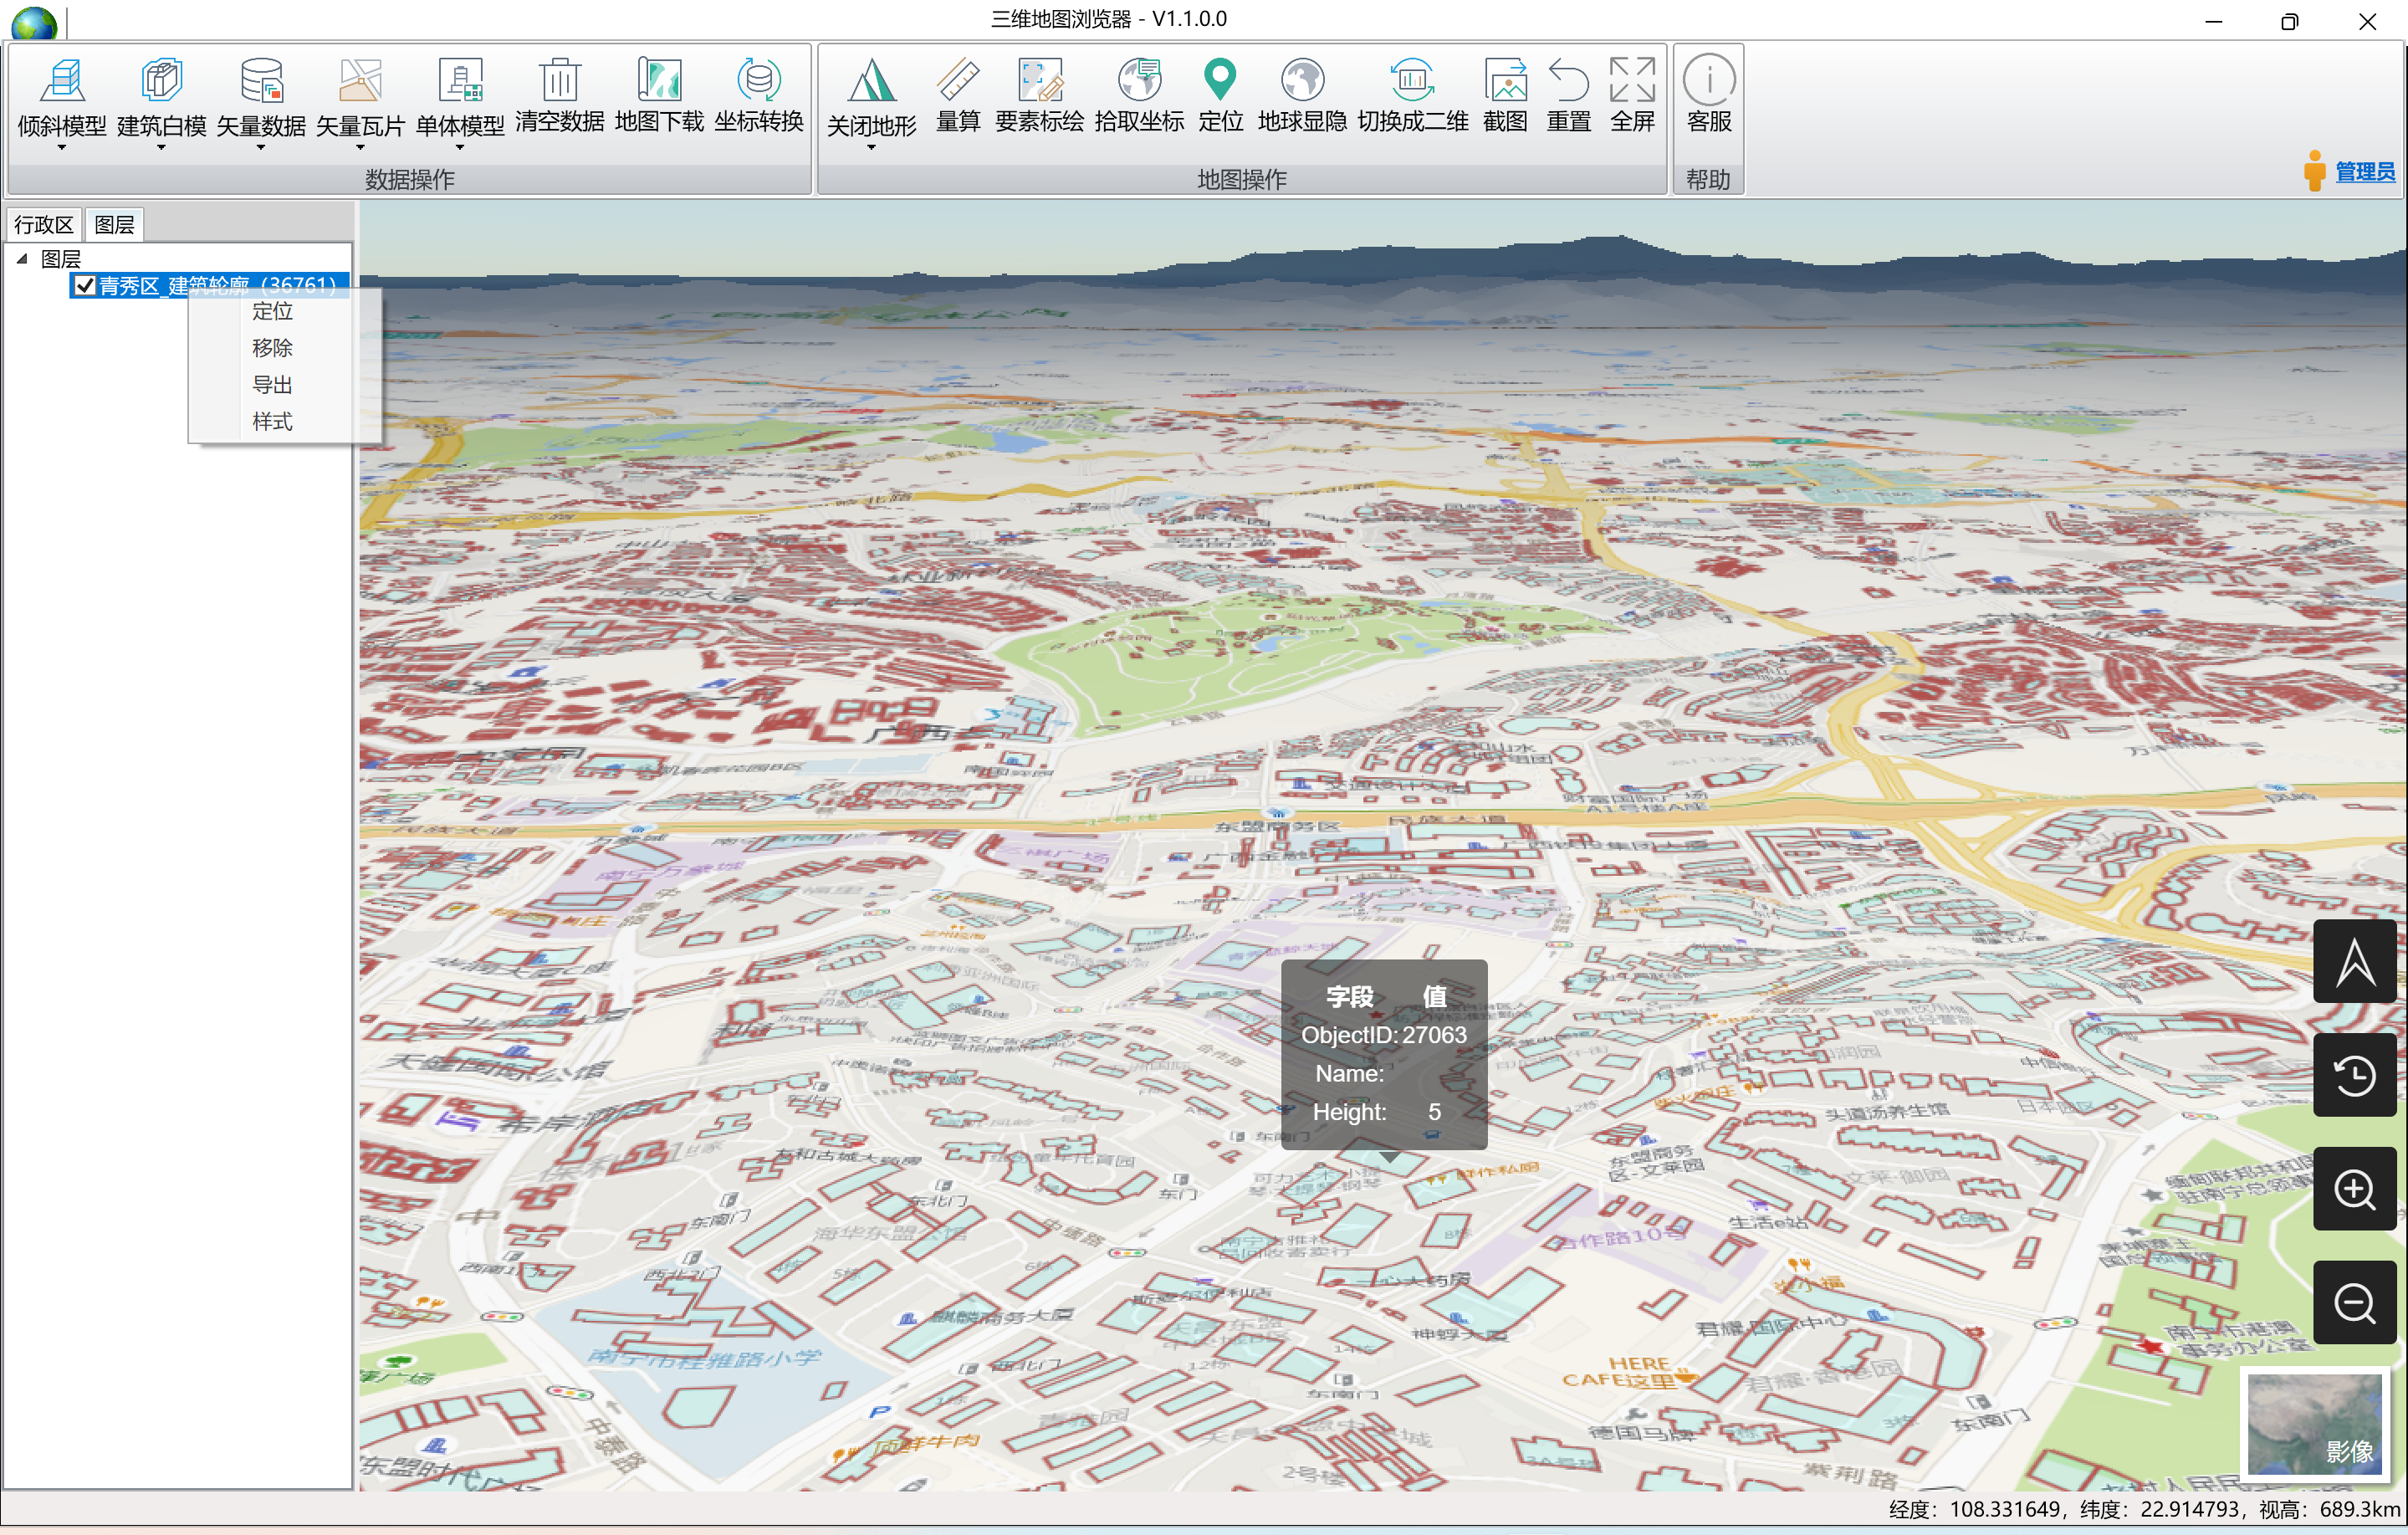The width and height of the screenshot is (2408, 1535).
Task: Toggle 地球显隐 globe visibility
Action: [1302, 80]
